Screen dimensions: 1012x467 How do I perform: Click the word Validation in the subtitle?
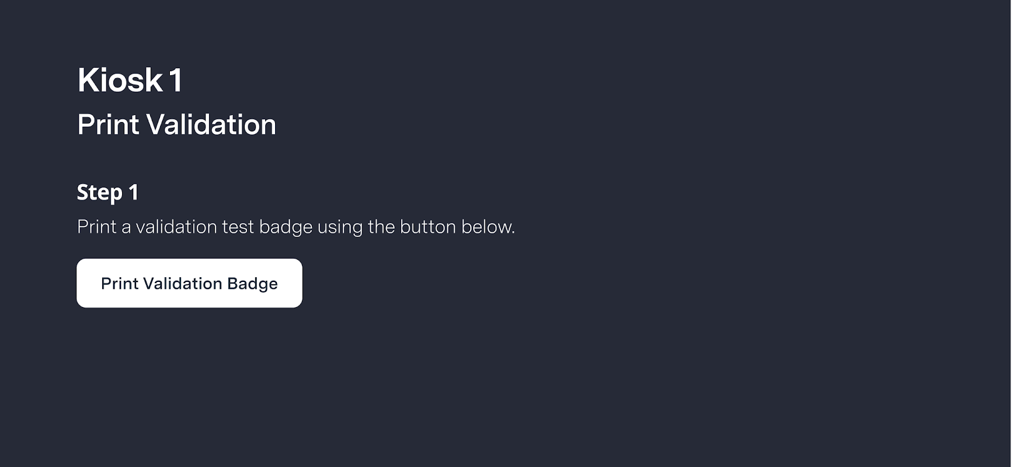211,124
